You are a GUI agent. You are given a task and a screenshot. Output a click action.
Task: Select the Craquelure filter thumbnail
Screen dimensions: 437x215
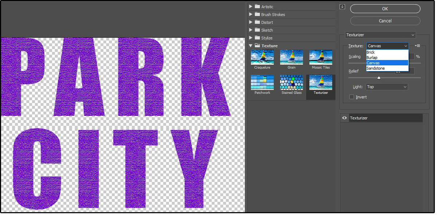pos(262,57)
